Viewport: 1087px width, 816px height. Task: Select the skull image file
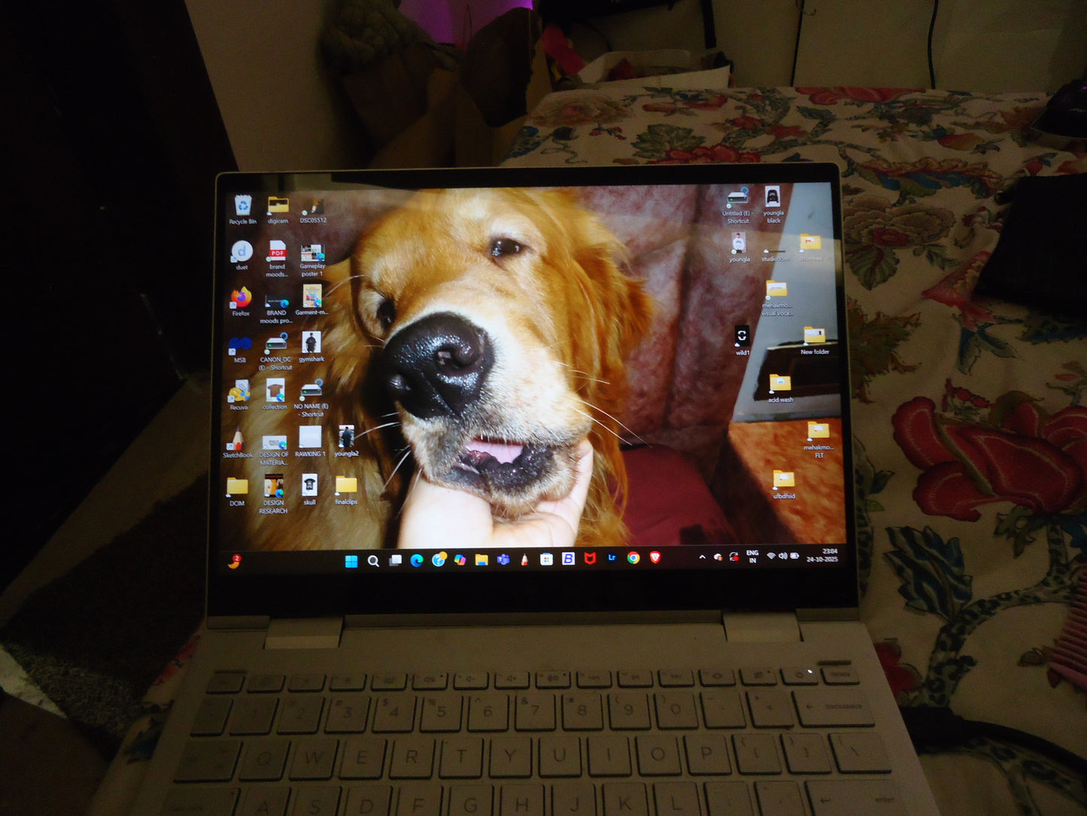tap(309, 489)
